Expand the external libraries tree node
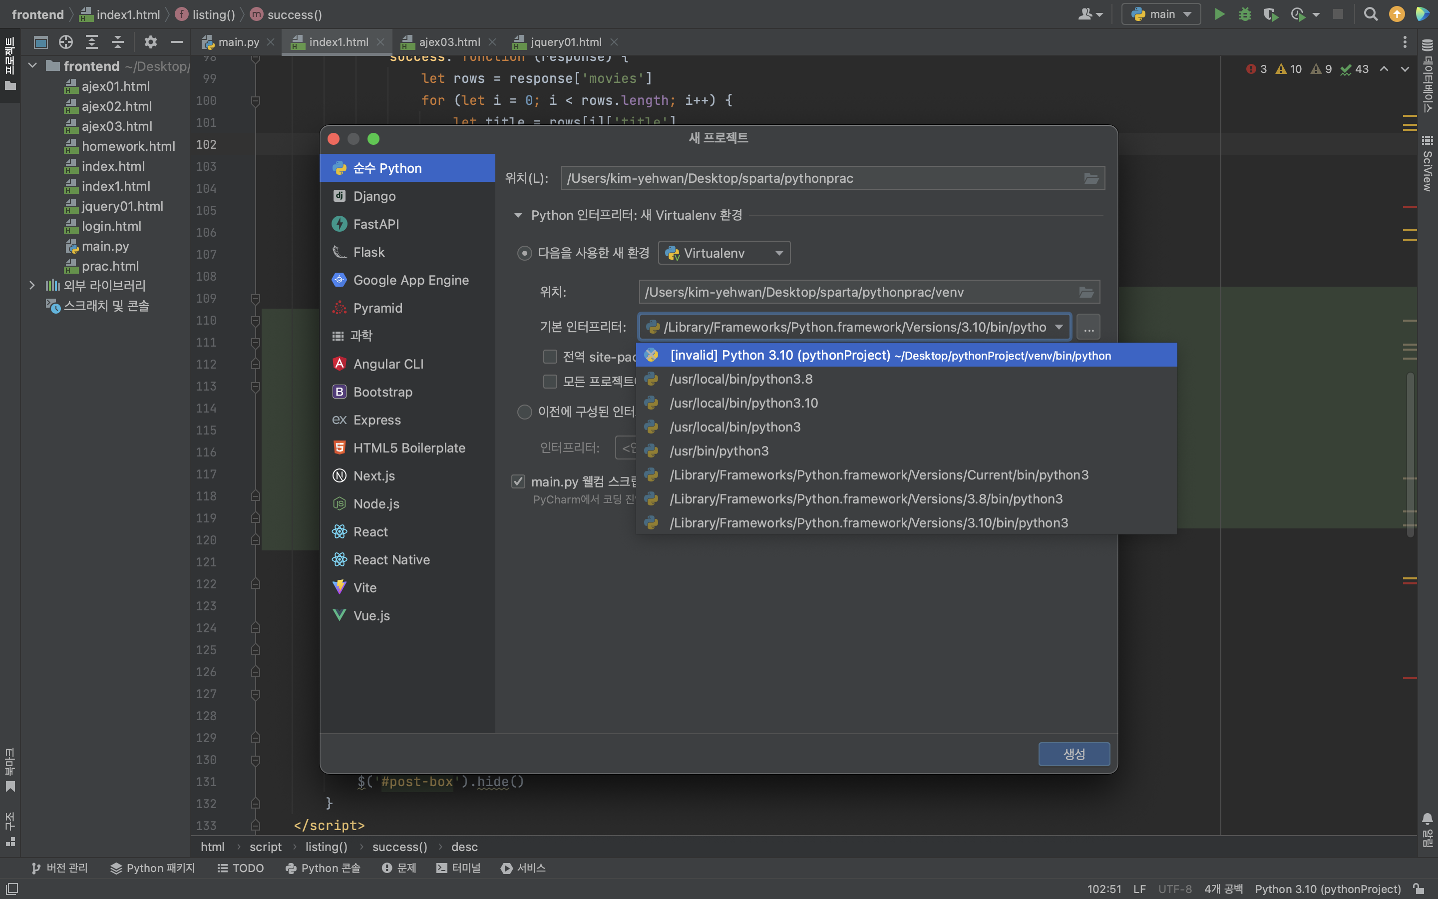This screenshot has width=1438, height=899. [32, 285]
